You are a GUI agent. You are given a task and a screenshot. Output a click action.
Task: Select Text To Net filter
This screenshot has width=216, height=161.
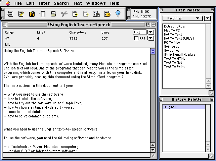point(184,63)
